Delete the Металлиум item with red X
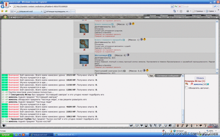 pyautogui.click(x=86, y=65)
